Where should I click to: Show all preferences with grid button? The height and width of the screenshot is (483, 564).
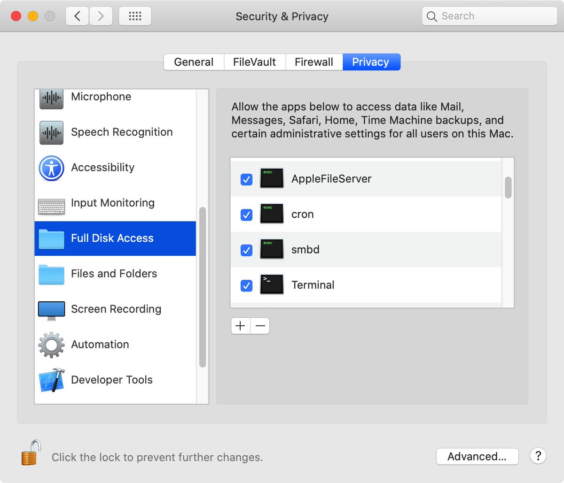(135, 16)
